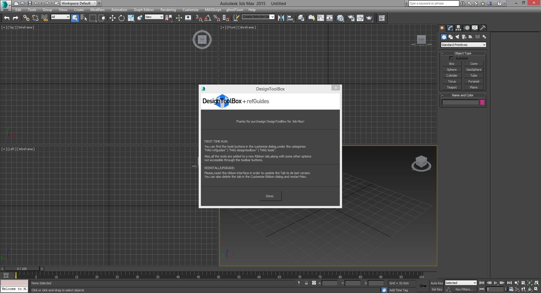541x293 pixels.
Task: Activate the Select Object tool
Action: coord(75,18)
